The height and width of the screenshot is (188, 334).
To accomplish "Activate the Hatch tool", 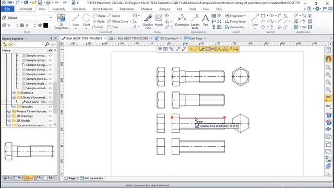I will pos(159,20).
